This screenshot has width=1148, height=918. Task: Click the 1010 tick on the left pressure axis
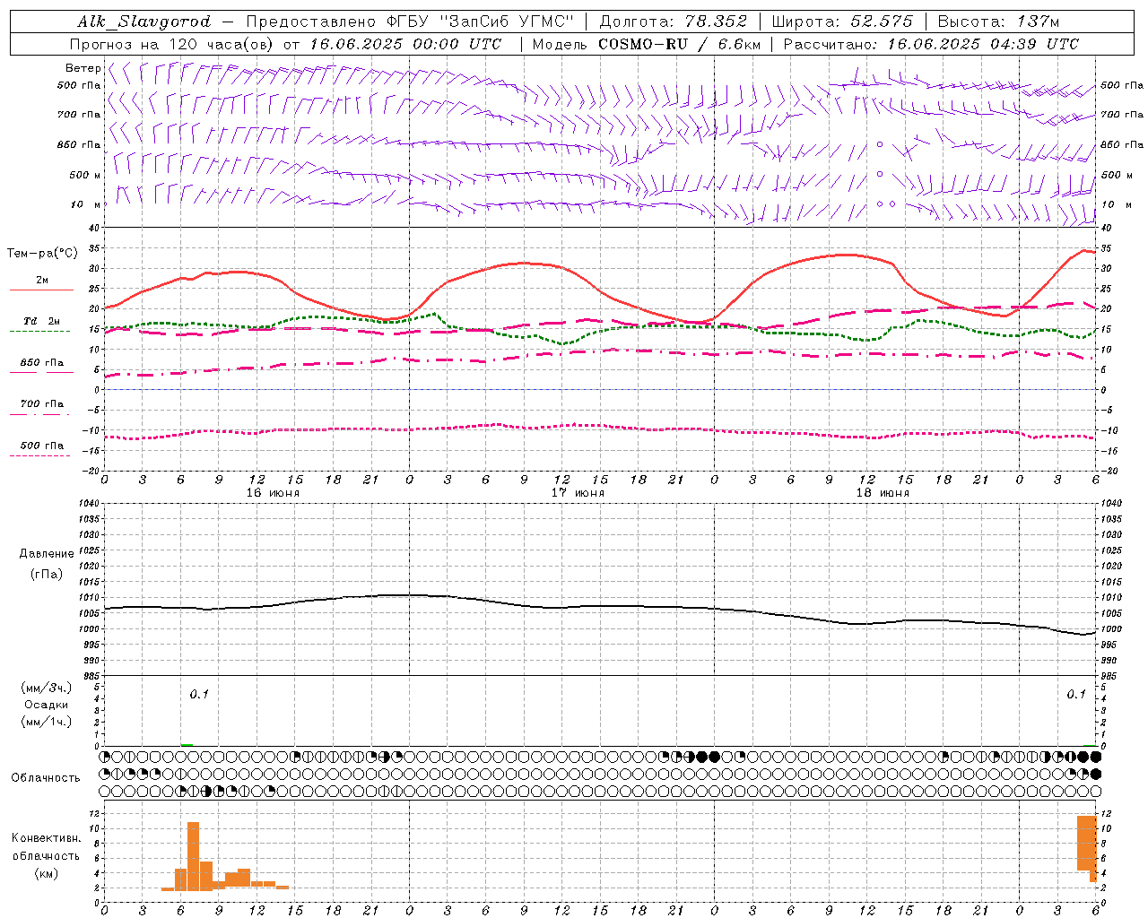(x=90, y=597)
